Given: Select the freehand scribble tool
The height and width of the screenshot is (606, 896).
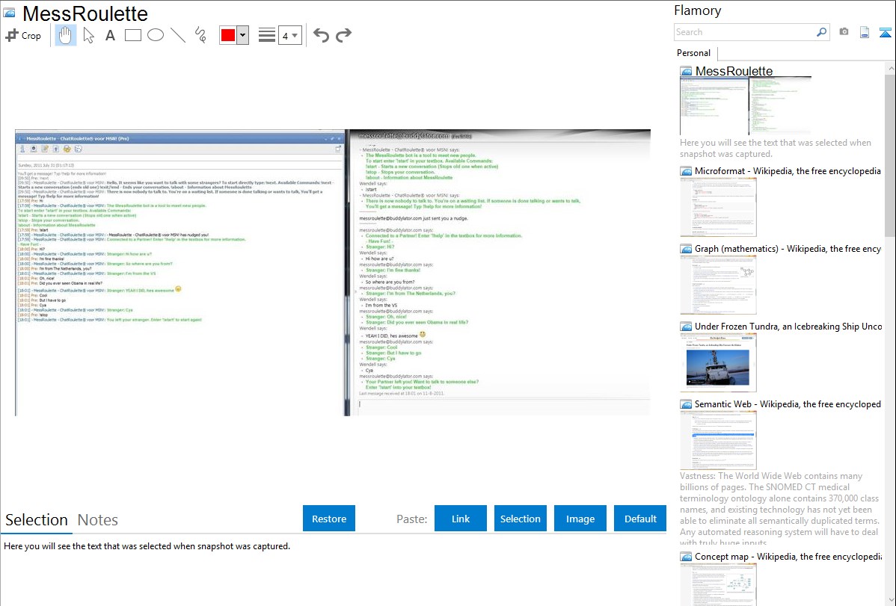Looking at the screenshot, I should tap(200, 35).
